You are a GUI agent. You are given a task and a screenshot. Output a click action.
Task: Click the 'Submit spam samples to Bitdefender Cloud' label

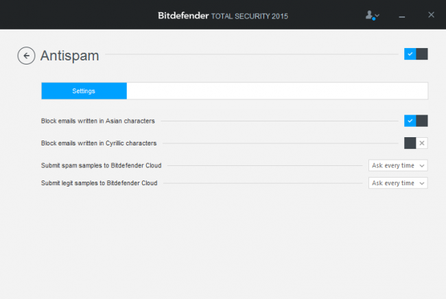(x=102, y=165)
